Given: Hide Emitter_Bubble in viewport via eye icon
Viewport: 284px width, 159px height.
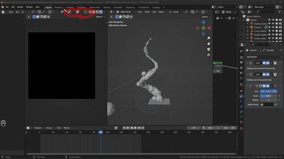Looking at the screenshot, I should (x=273, y=34).
